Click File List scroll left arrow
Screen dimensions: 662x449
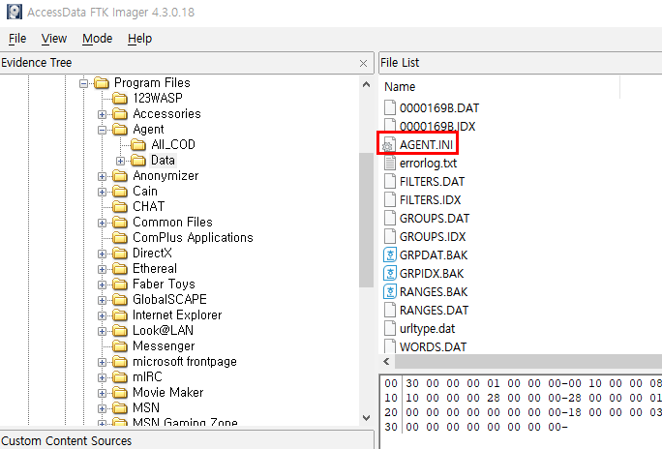(x=386, y=362)
